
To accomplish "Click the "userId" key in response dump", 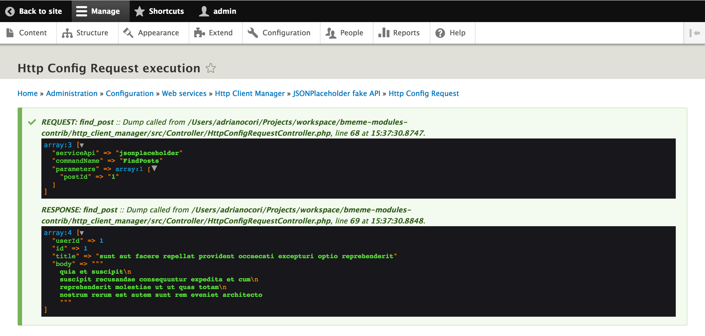I will pyautogui.click(x=68, y=241).
